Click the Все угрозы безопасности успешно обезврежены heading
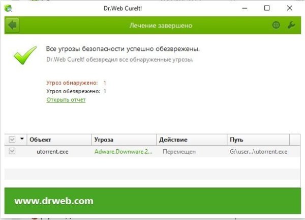The width and height of the screenshot is (305, 220). click(123, 49)
